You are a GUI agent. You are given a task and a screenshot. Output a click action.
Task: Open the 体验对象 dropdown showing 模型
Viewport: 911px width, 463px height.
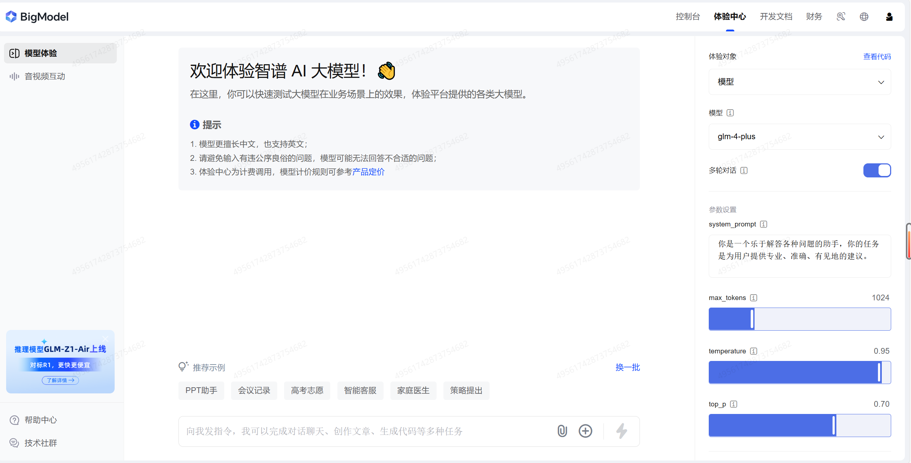click(799, 82)
